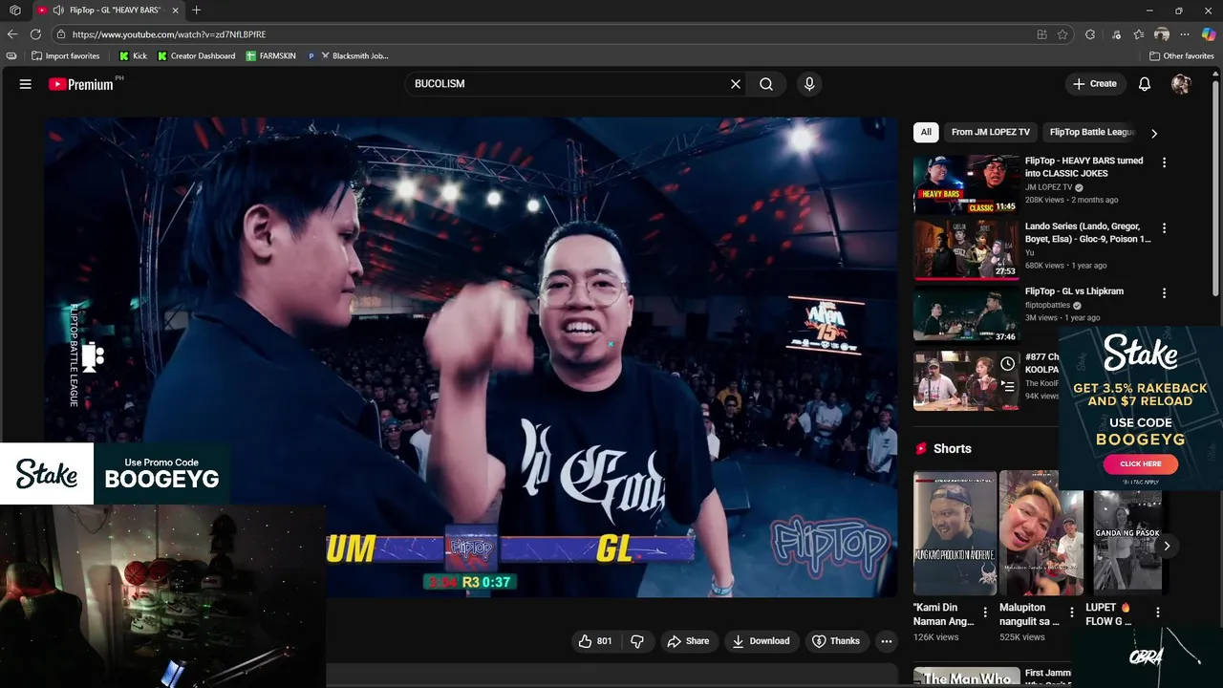Open the browser extensions icon

pyautogui.click(x=1090, y=34)
